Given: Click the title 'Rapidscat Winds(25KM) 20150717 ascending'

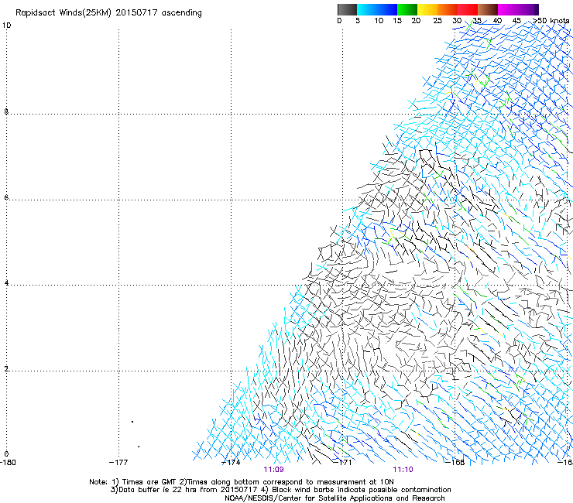Looking at the screenshot, I should [x=108, y=13].
